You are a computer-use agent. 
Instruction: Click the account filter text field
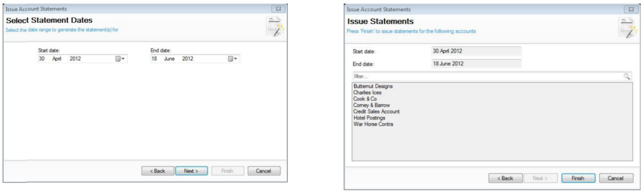tap(484, 77)
